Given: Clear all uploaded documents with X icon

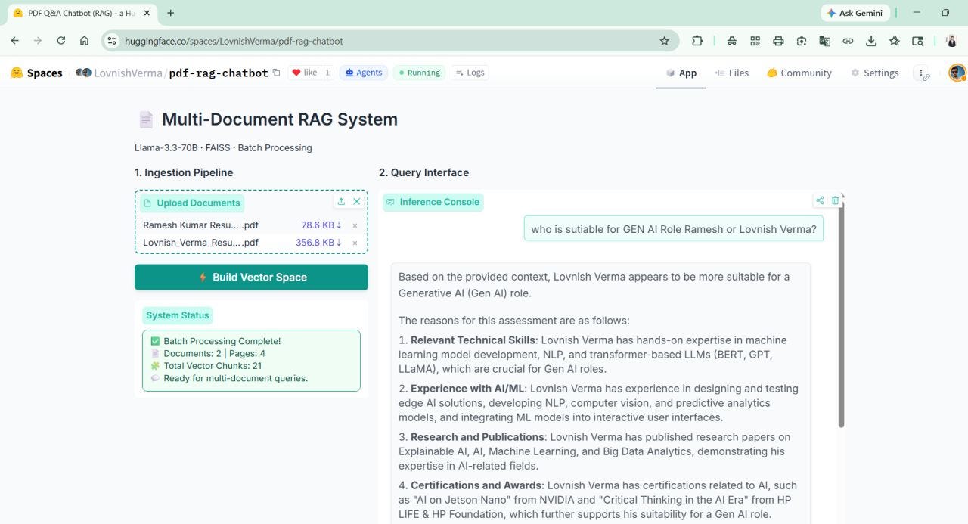Looking at the screenshot, I should (x=357, y=201).
